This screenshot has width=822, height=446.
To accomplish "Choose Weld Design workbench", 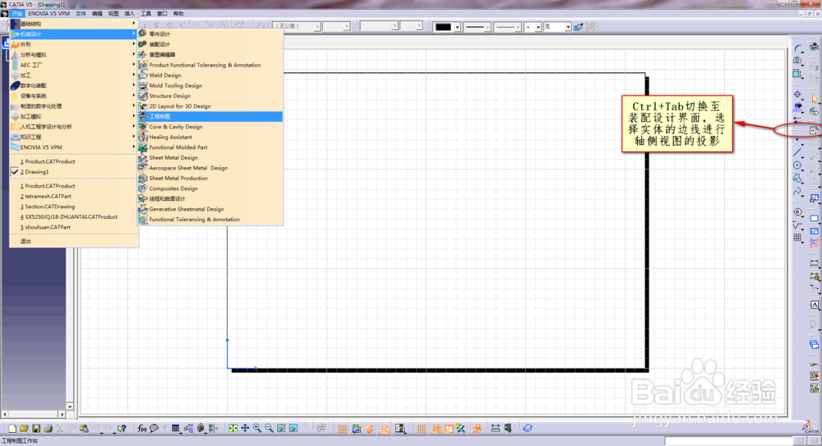I will pyautogui.click(x=210, y=75).
